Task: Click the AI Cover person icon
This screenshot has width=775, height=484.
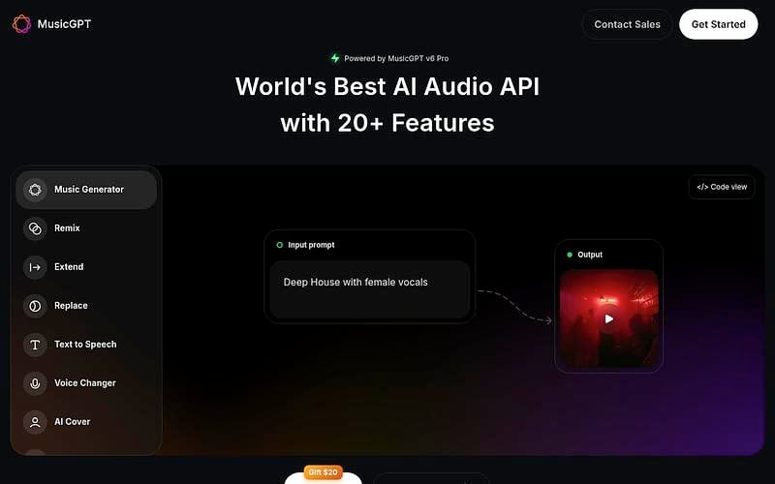Action: pos(35,422)
